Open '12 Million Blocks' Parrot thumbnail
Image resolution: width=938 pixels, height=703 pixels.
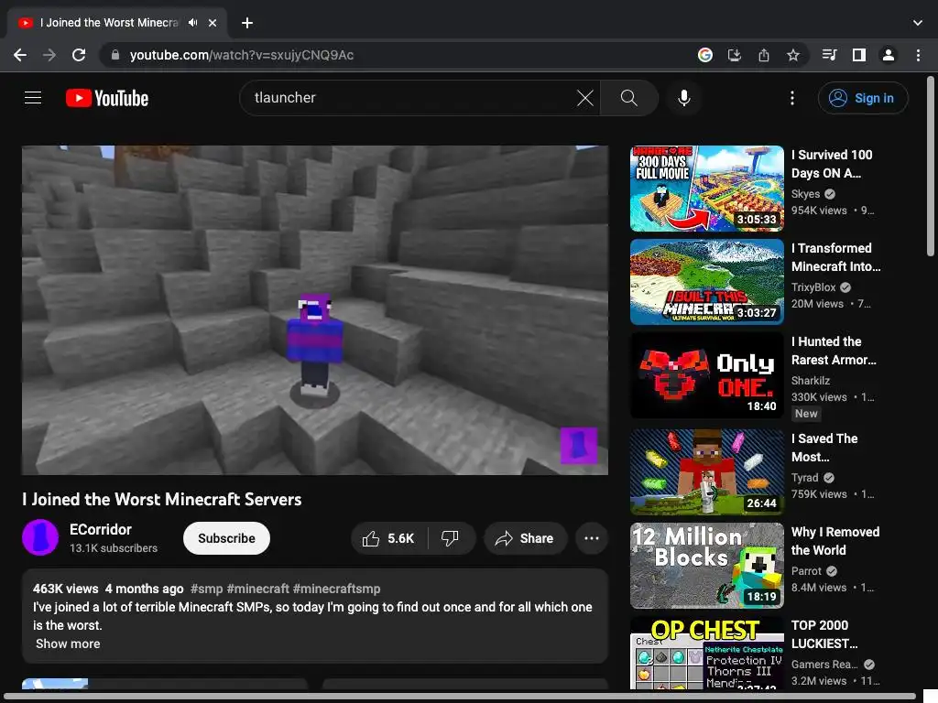coord(706,566)
